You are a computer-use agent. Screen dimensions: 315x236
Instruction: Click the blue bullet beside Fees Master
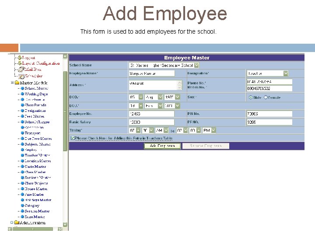coord(22,116)
